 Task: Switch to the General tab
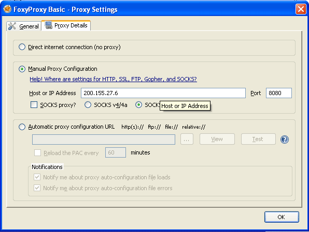click(24, 26)
